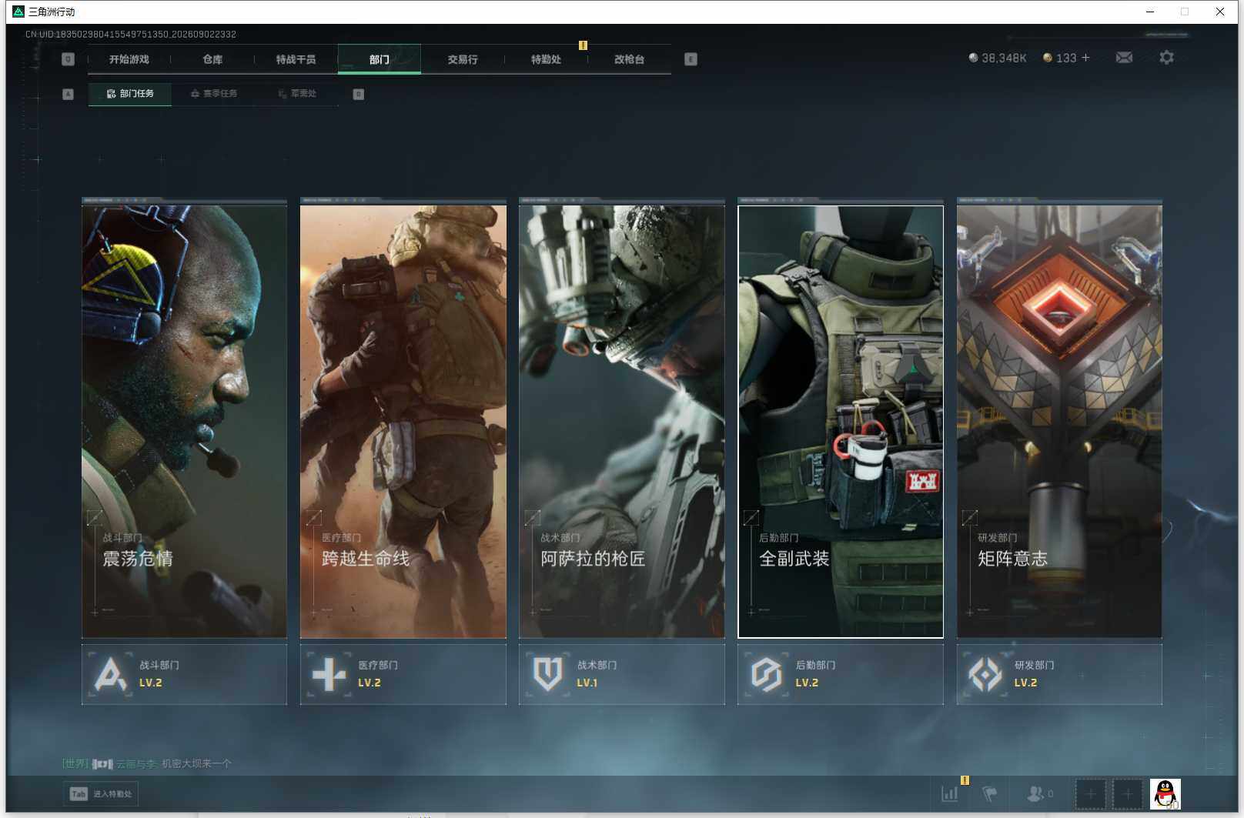The height and width of the screenshot is (818, 1244).
Task: Click the Tab 进入特勤处 button
Action: 101,794
